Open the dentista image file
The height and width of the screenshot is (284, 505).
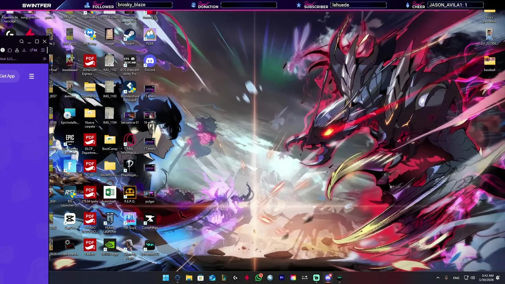(70, 90)
